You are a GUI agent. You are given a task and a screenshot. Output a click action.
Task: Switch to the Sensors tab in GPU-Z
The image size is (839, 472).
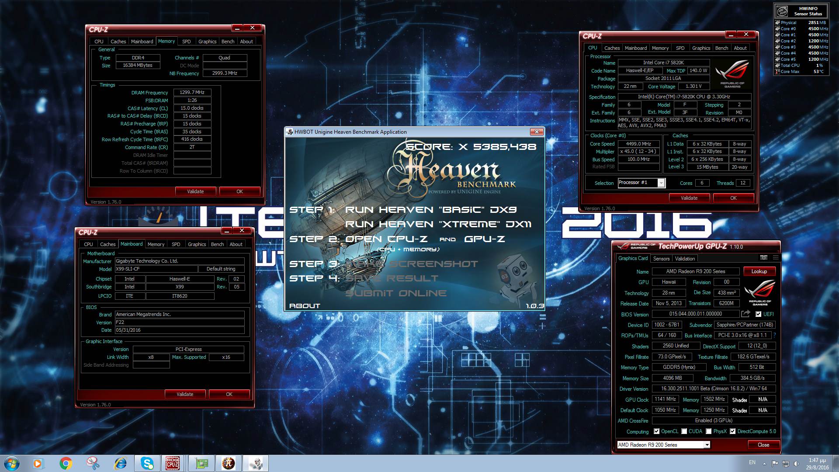tap(662, 259)
